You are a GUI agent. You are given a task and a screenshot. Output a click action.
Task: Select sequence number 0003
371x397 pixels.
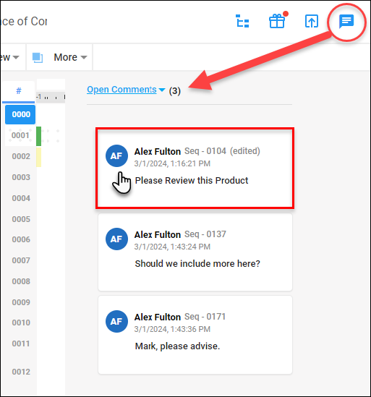click(21, 177)
